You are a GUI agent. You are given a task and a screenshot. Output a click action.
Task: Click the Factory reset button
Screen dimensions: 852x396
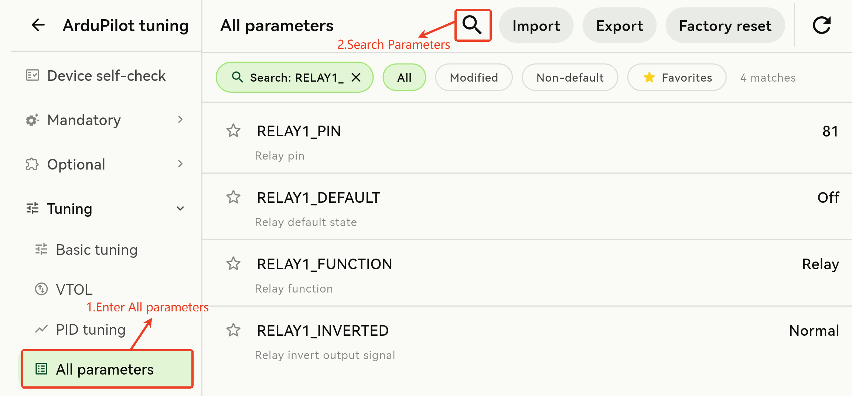725,25
